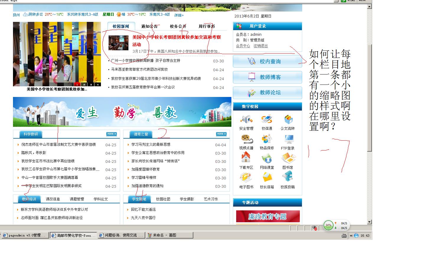Show weather details via 详细» link

pyautogui.click(x=179, y=15)
